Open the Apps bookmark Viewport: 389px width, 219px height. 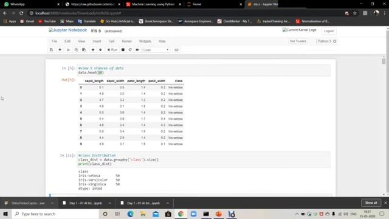click(x=10, y=21)
